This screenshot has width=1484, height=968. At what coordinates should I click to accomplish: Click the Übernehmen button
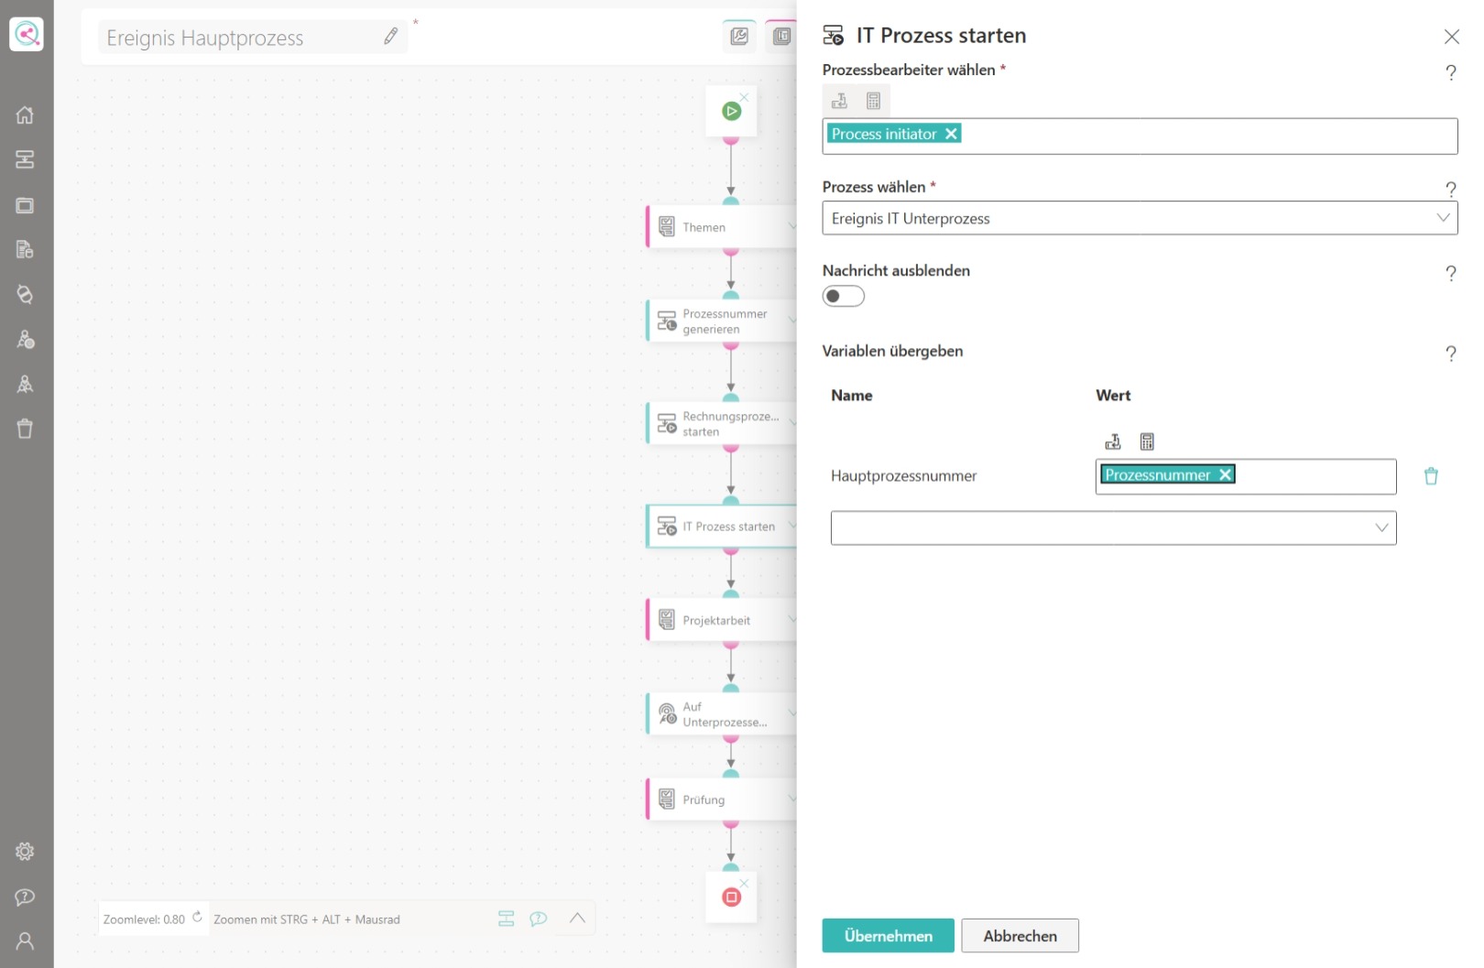888,936
